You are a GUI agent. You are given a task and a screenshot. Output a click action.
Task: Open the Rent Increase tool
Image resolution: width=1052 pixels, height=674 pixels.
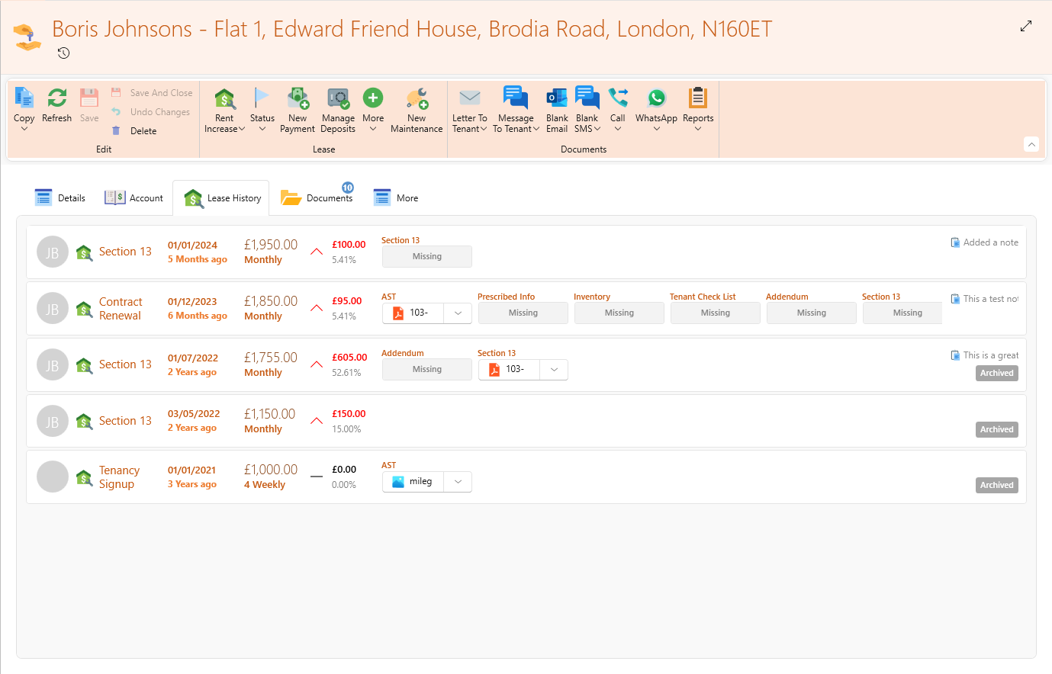point(224,110)
